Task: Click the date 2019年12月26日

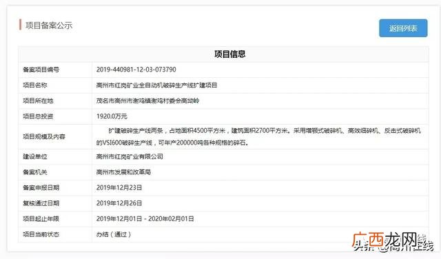Action: click(119, 203)
